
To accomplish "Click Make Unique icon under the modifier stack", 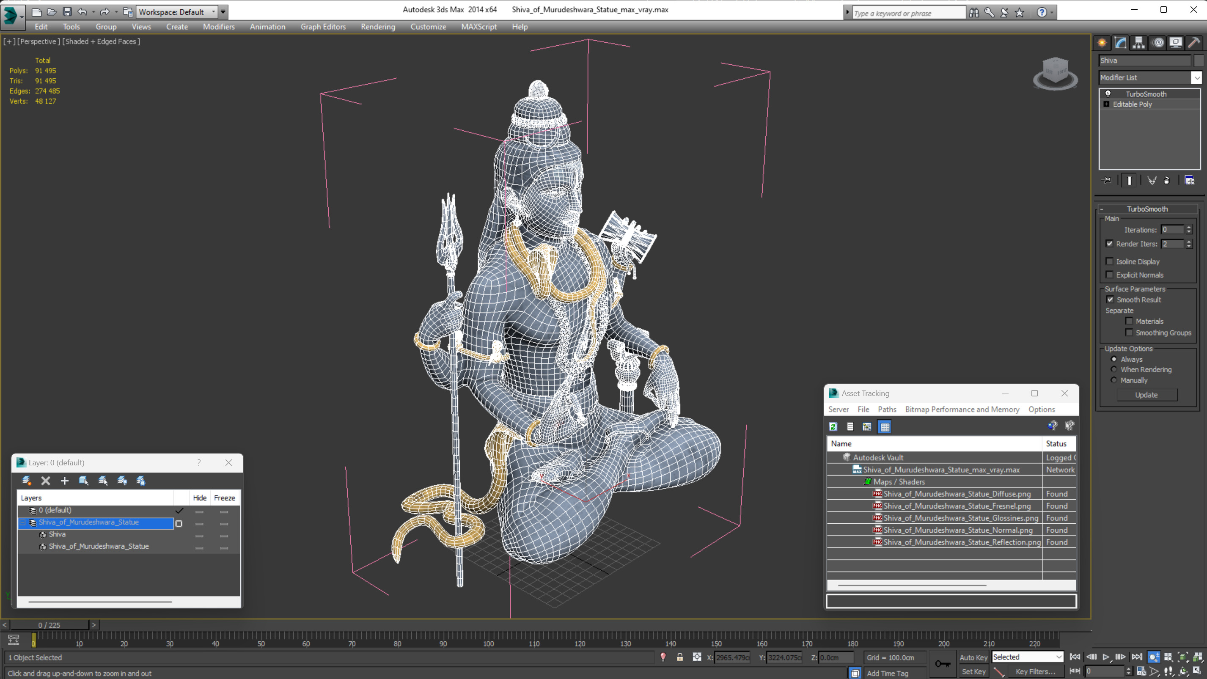I will [x=1152, y=180].
